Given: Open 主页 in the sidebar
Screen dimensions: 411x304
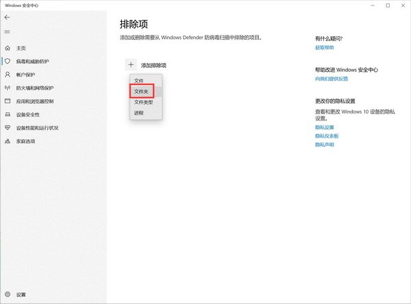Looking at the screenshot, I should tap(21, 48).
